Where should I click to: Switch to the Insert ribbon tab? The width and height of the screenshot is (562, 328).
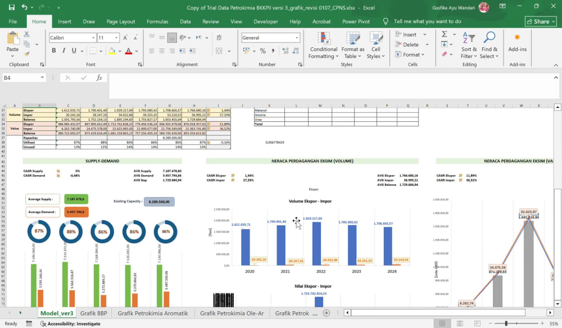click(x=65, y=21)
